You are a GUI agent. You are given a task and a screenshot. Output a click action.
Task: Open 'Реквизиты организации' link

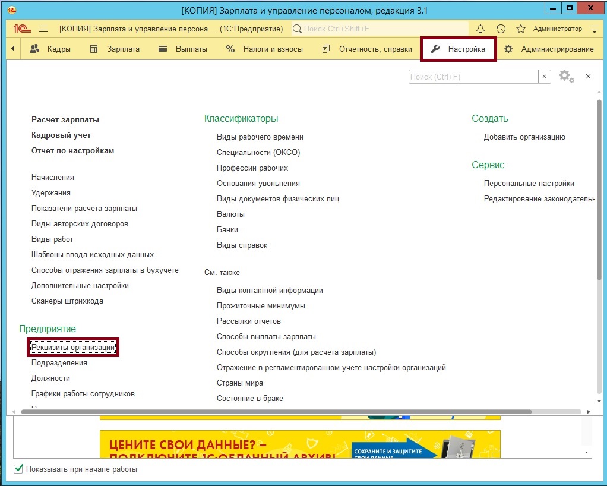point(73,348)
